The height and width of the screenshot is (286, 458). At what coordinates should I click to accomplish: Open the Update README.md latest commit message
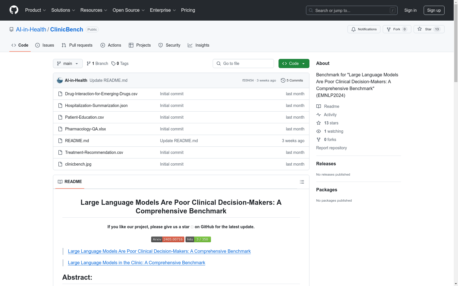108,80
